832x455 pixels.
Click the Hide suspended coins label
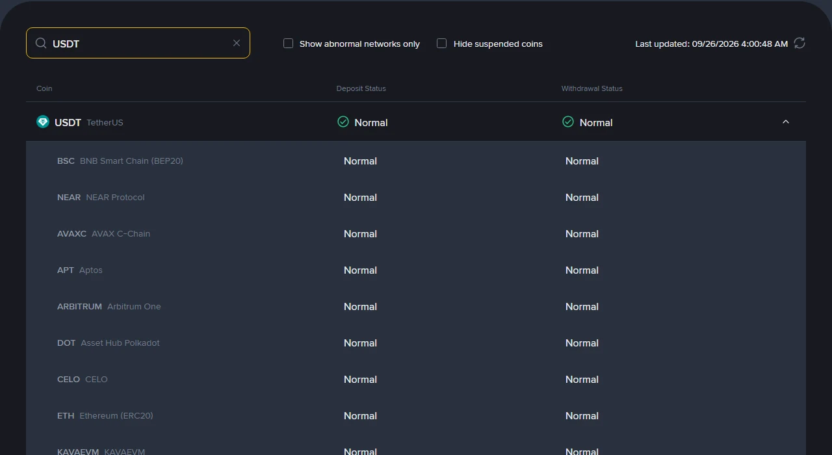click(x=498, y=44)
